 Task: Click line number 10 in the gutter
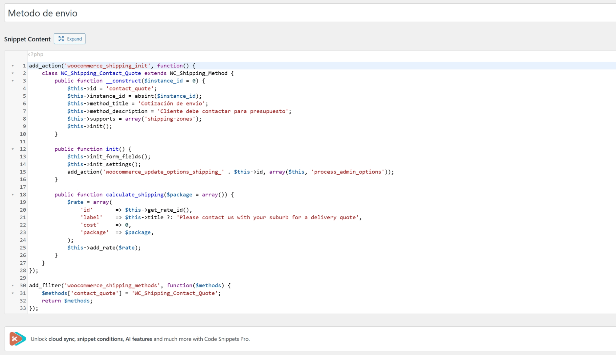23,134
